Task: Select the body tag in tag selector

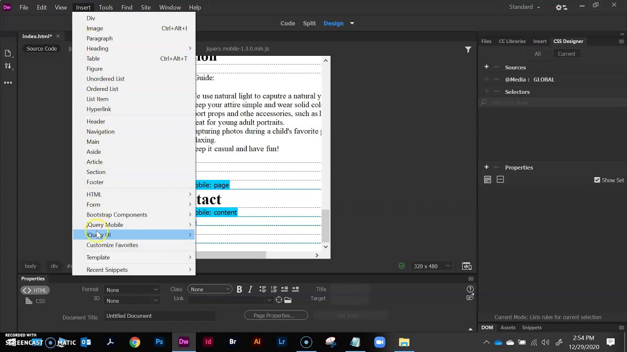Action: [x=30, y=266]
